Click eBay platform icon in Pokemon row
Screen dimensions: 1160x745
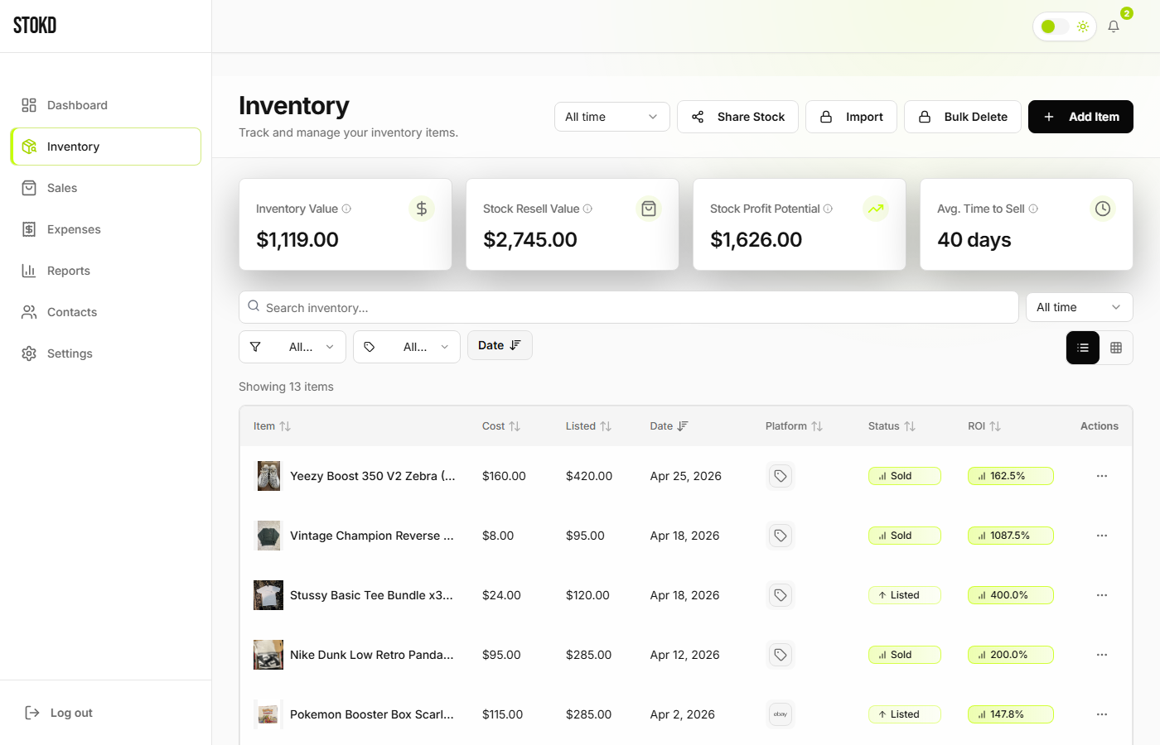click(x=781, y=714)
